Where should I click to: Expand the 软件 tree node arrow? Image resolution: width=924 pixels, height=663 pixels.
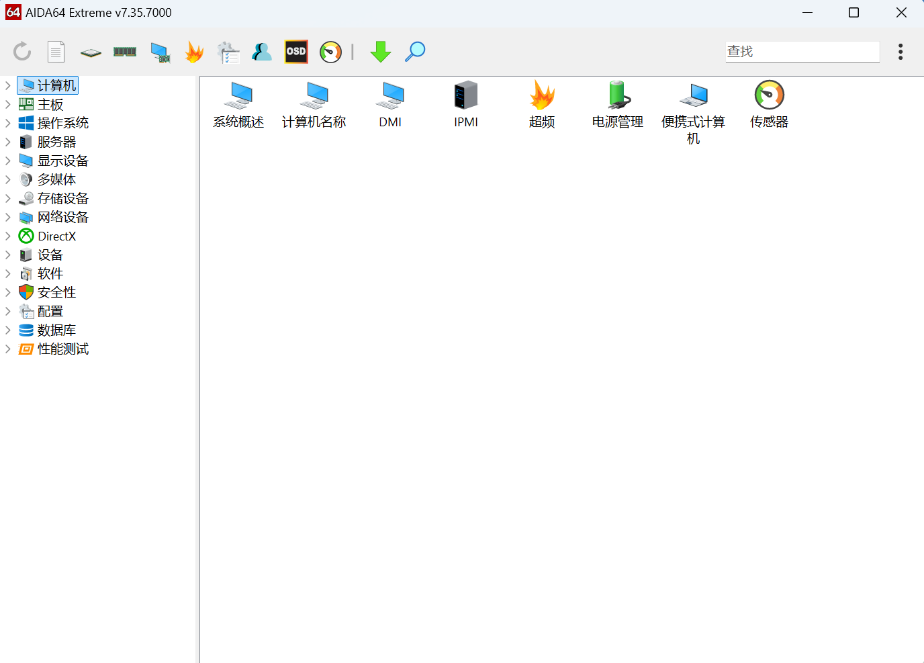pyautogui.click(x=8, y=273)
